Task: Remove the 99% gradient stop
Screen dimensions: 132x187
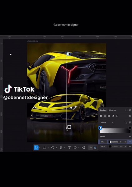Action: click(130, 146)
